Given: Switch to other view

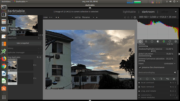Looking at the screenshot, I should click(165, 12).
